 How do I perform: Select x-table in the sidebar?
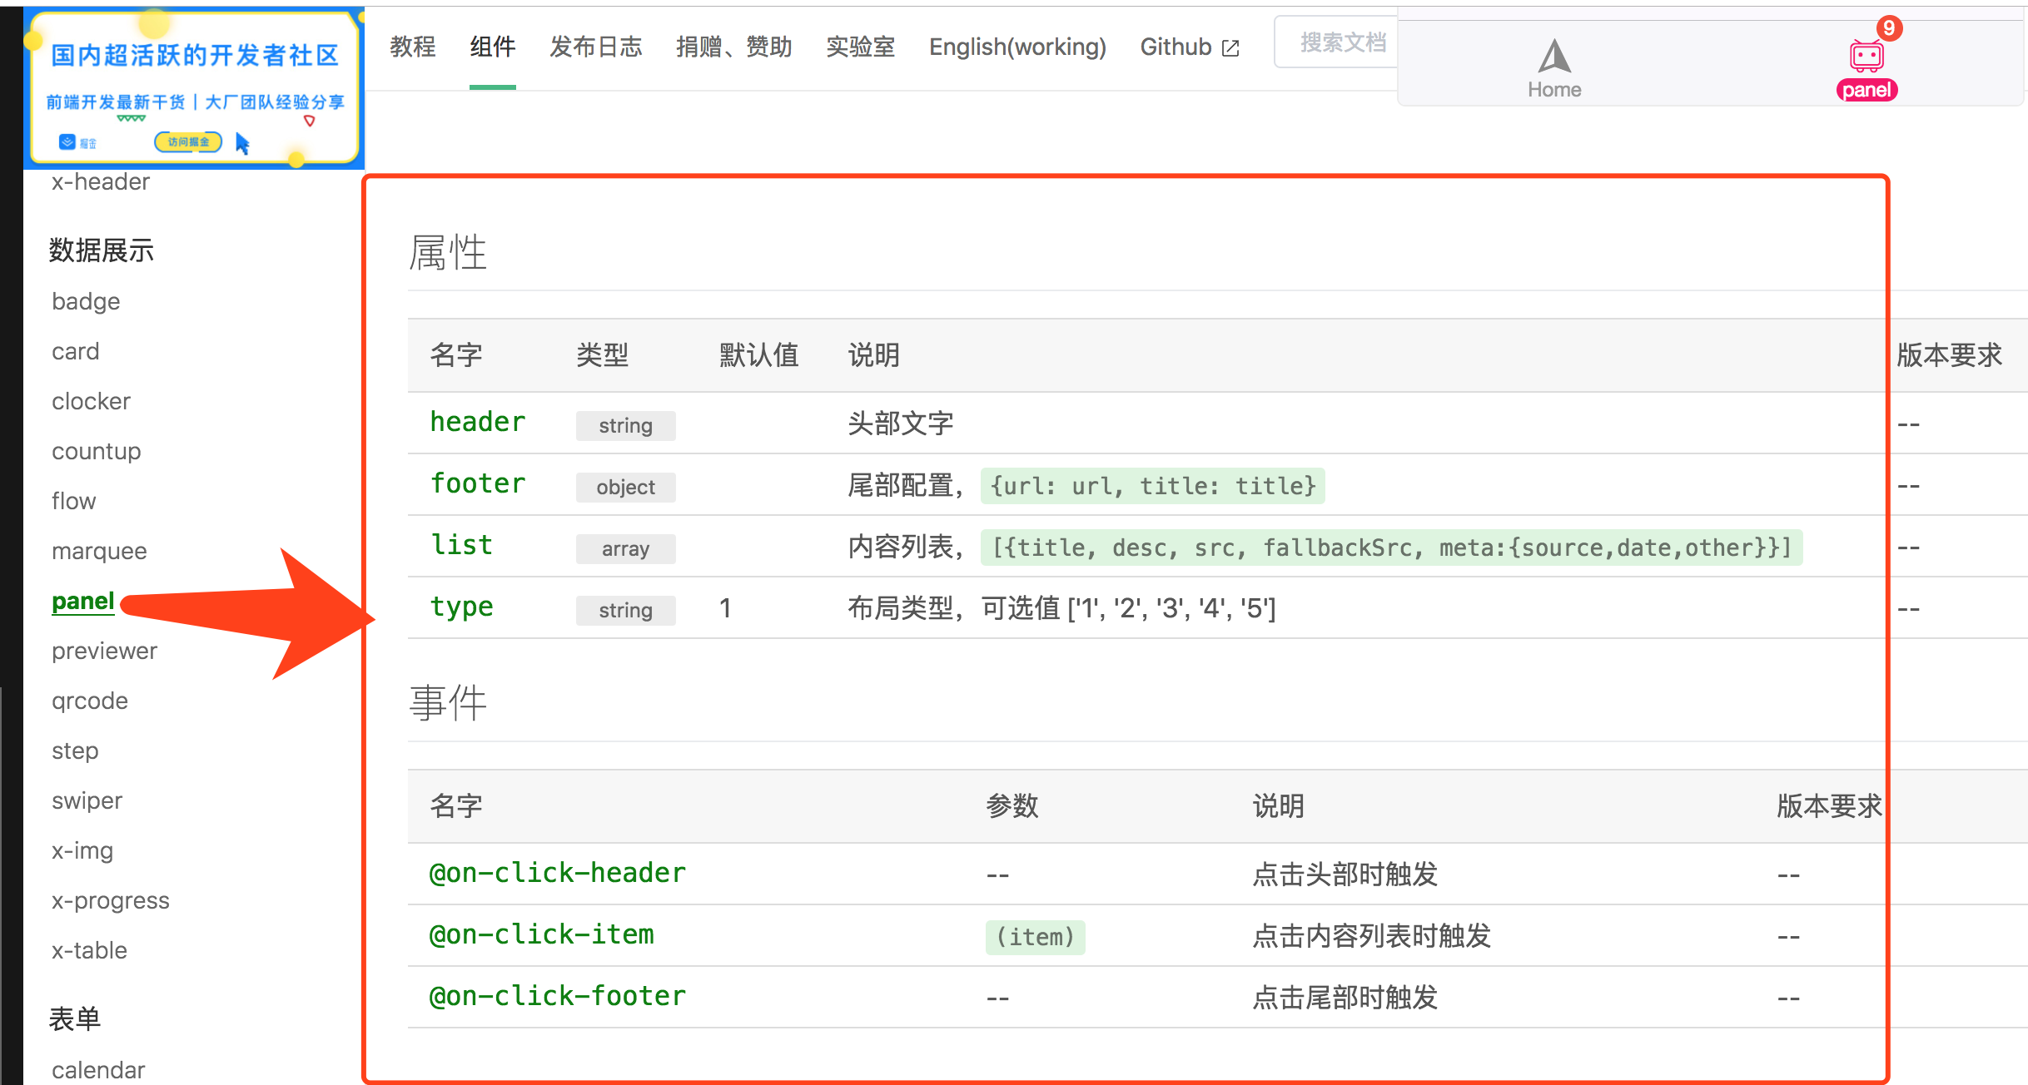(89, 950)
